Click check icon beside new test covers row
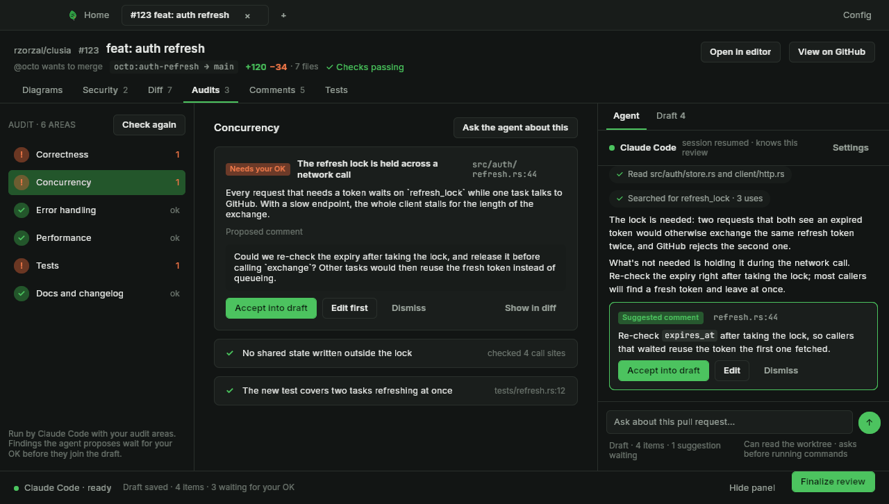 [230, 391]
